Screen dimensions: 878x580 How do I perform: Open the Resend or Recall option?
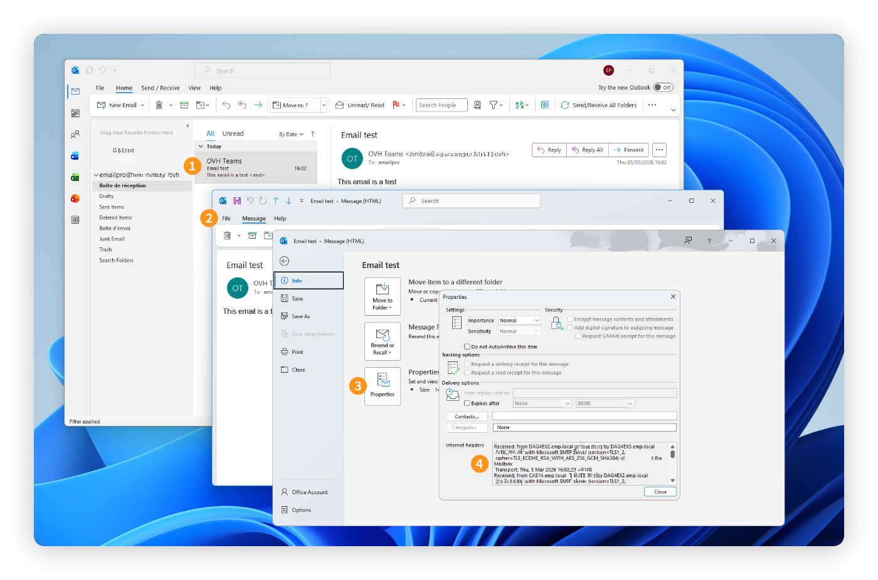click(382, 341)
